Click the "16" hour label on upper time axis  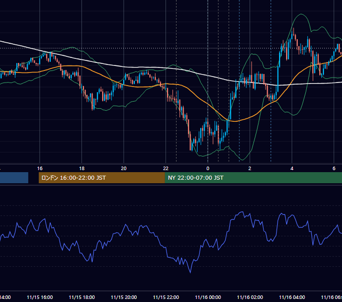coord(40,169)
